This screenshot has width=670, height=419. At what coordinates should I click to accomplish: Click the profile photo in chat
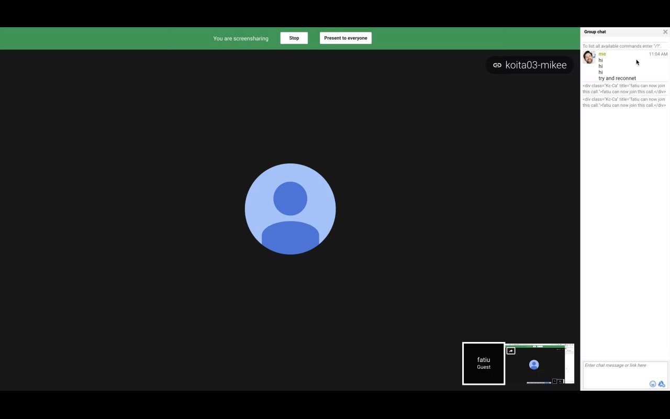[x=589, y=57]
